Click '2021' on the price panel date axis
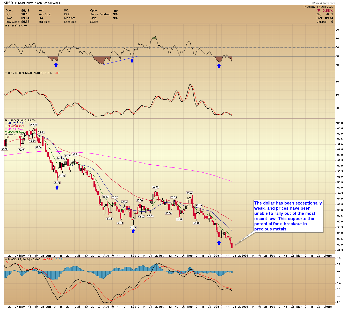The height and width of the screenshot is (309, 347). coord(245,256)
